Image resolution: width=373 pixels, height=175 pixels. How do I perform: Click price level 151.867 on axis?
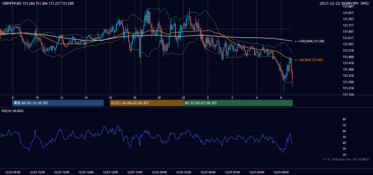pos(348,6)
